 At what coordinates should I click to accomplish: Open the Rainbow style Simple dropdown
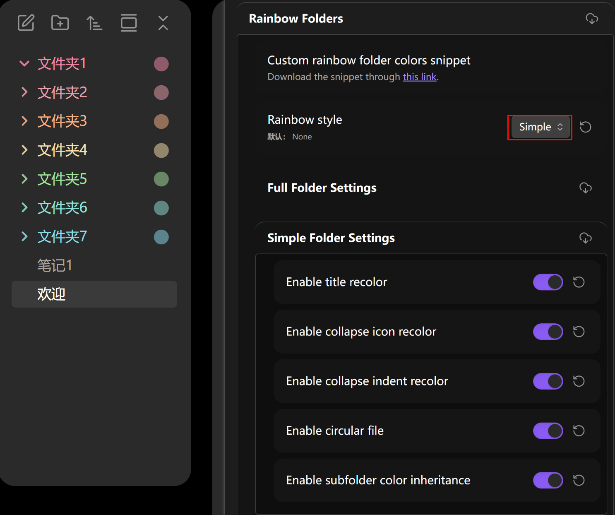pos(540,127)
